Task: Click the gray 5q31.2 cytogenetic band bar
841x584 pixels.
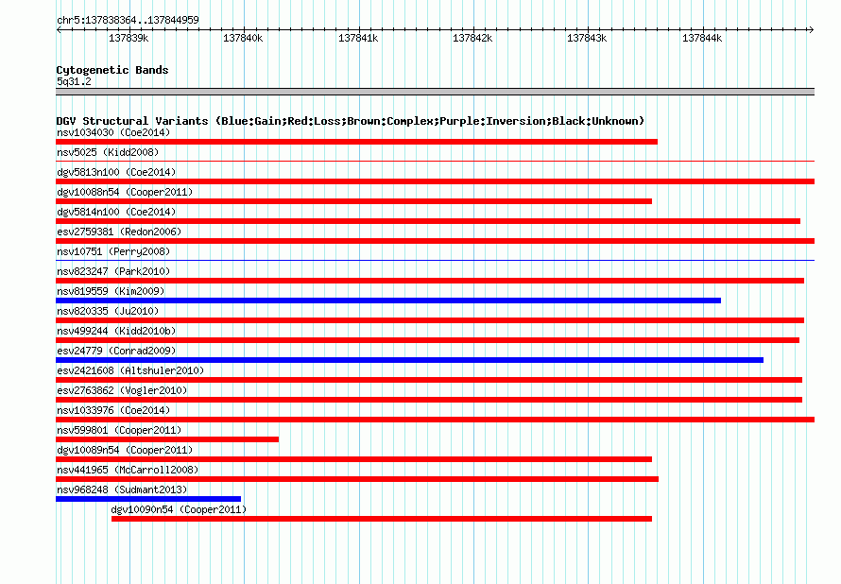Action: (x=435, y=92)
